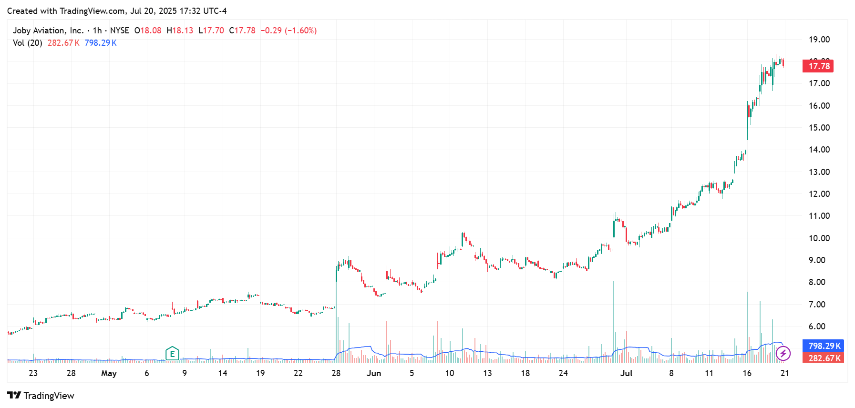Click the TradingView logo at bottom left

(41, 396)
